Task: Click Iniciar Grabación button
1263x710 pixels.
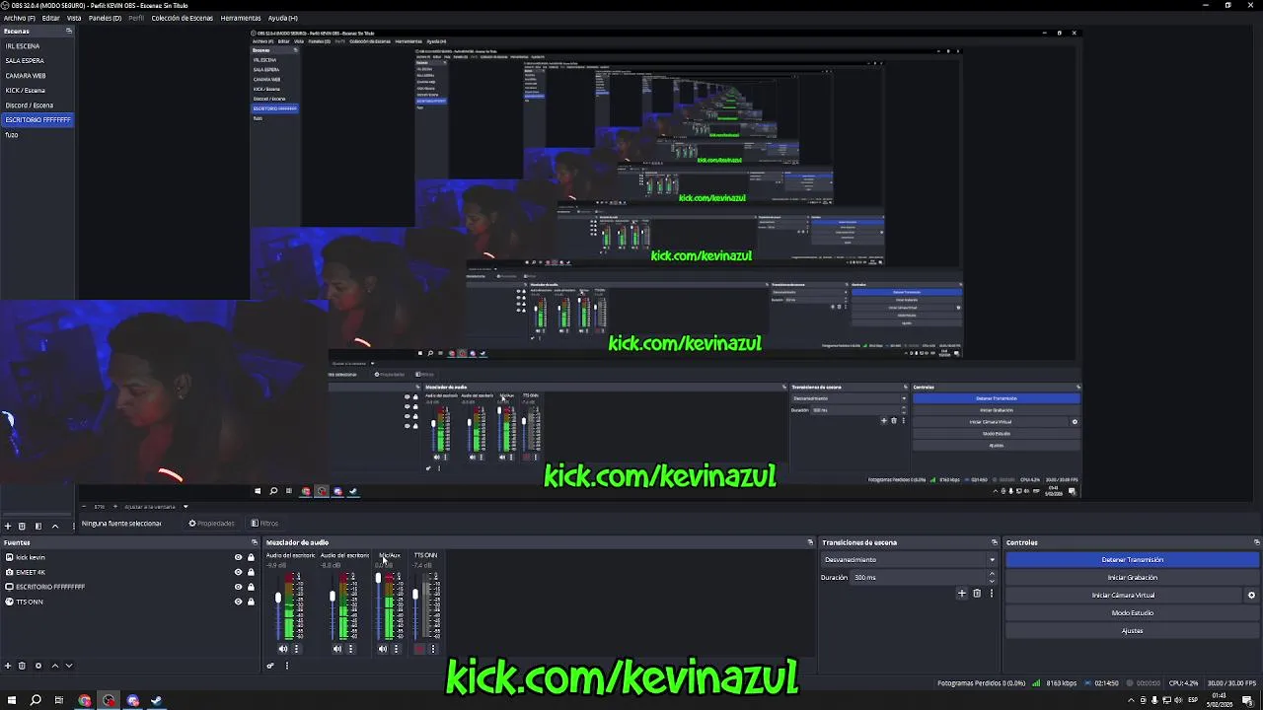Action: [1132, 578]
